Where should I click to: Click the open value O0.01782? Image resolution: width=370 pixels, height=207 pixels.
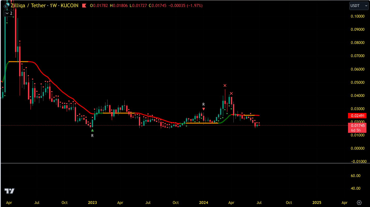(99, 5)
